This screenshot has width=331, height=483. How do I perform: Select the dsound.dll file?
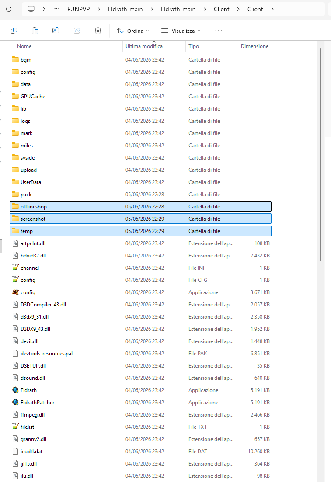(x=141, y=378)
